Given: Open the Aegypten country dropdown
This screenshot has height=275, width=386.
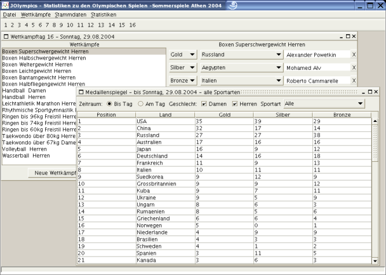Looking at the screenshot, I should (x=241, y=68).
